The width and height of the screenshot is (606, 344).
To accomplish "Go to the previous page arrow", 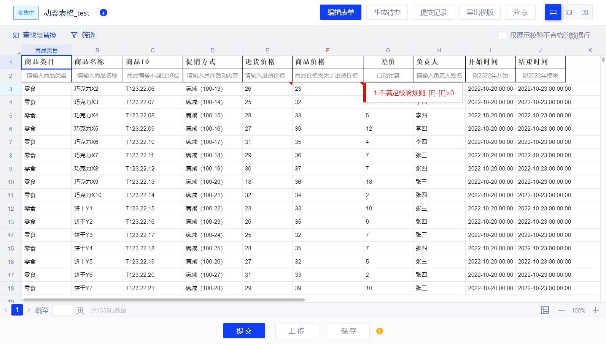I will 6,310.
